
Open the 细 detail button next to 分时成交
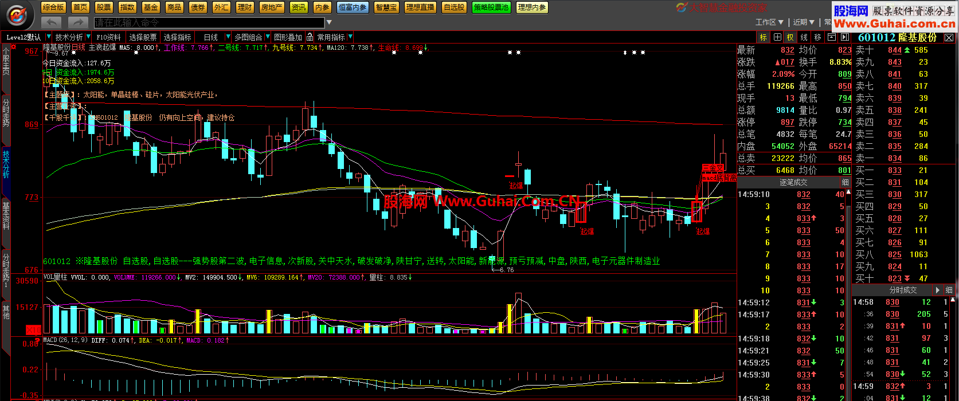[949, 290]
